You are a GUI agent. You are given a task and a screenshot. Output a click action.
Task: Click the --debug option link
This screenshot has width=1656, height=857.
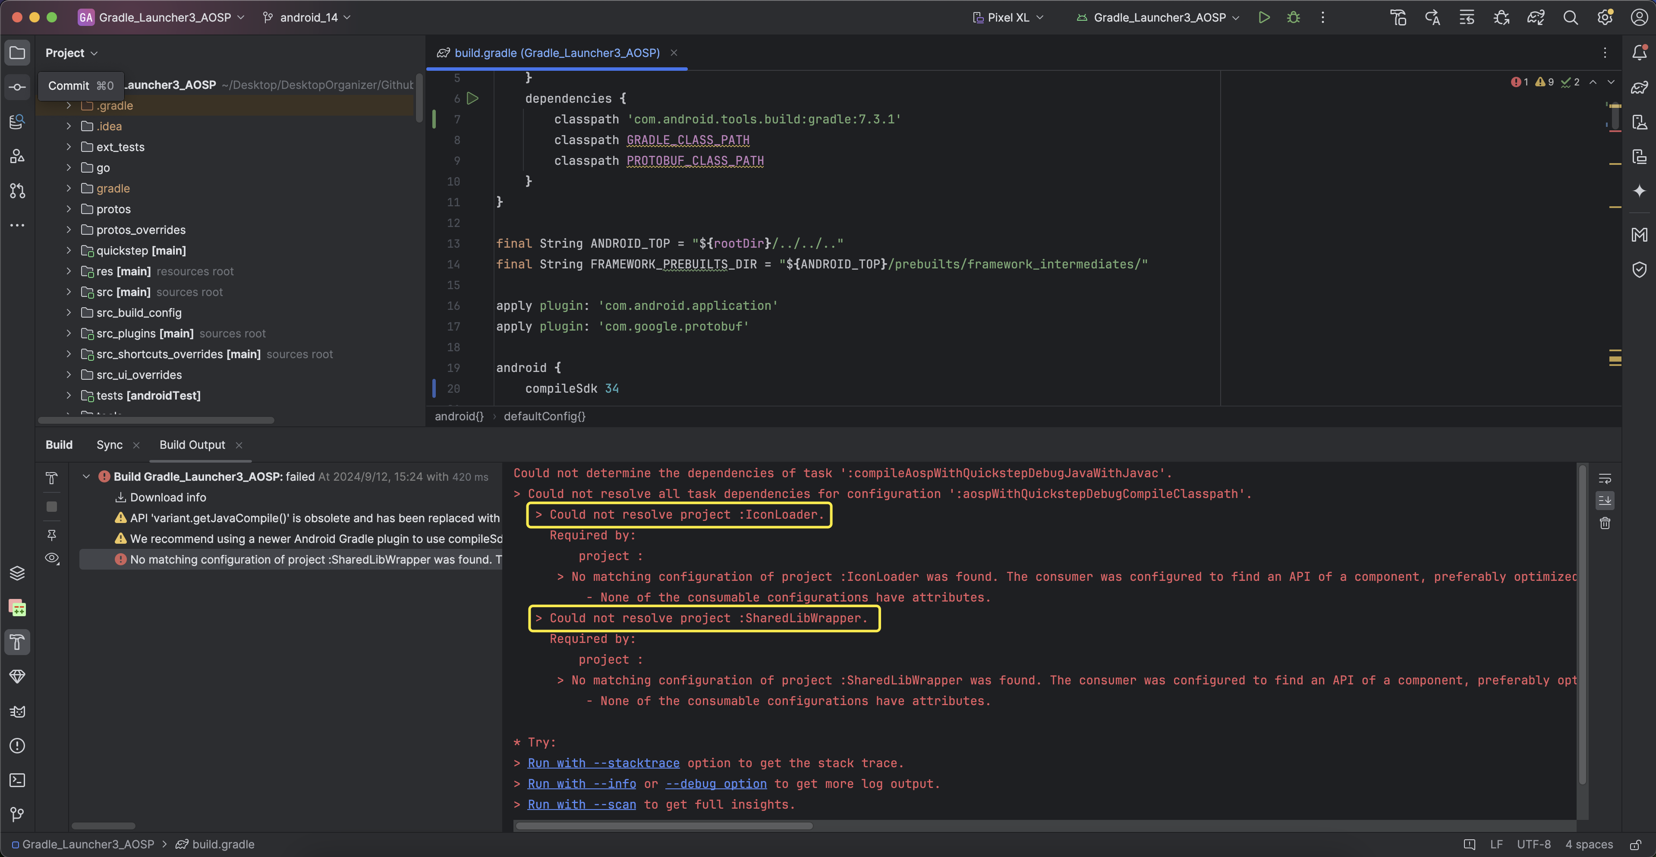coord(715,783)
